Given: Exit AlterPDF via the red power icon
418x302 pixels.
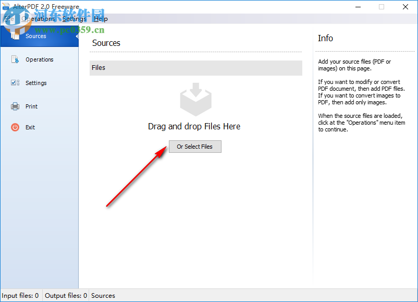Looking at the screenshot, I should click(x=16, y=127).
